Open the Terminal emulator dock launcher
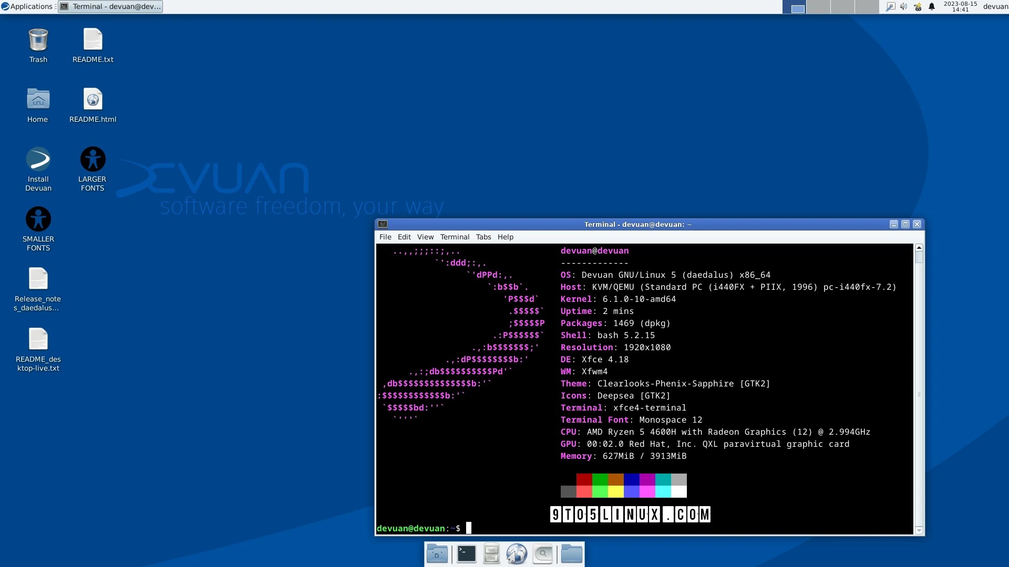The width and height of the screenshot is (1009, 567). pos(466,554)
